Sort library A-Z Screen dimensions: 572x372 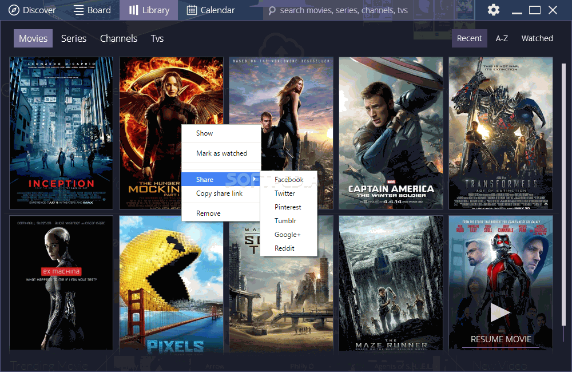(x=502, y=38)
